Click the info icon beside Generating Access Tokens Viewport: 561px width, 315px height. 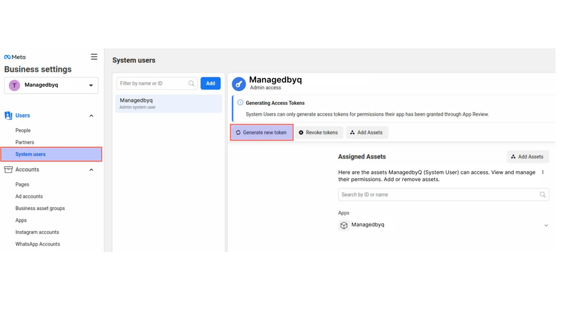pyautogui.click(x=240, y=103)
